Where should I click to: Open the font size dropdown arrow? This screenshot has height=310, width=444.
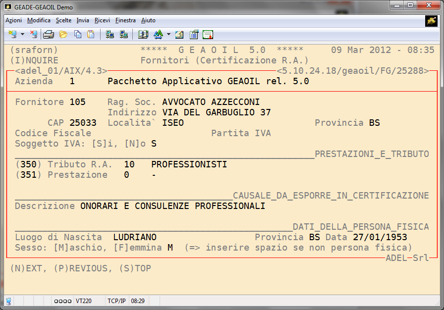(x=168, y=35)
